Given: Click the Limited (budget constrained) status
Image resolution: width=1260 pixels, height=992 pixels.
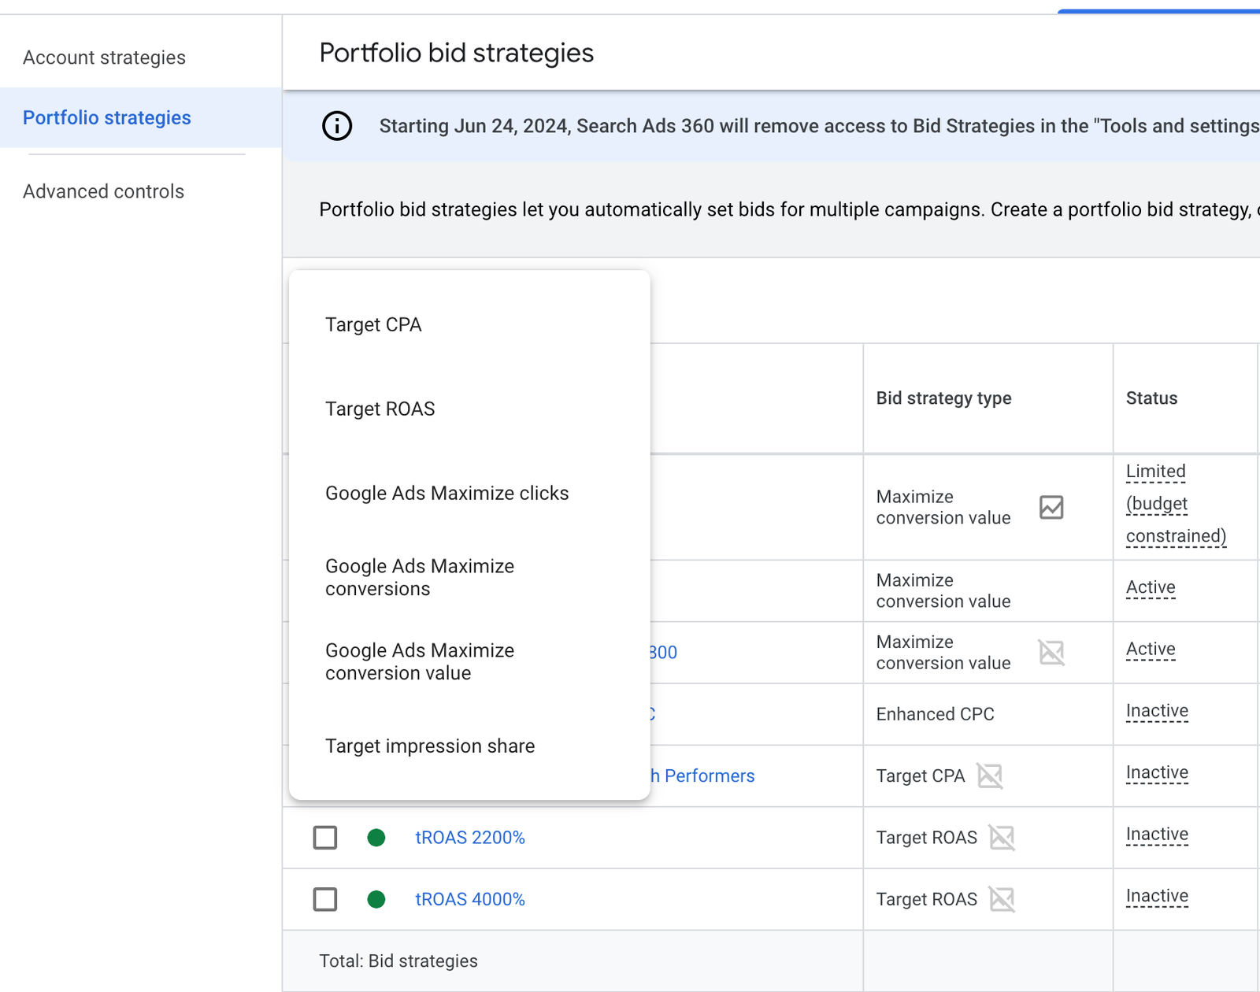Looking at the screenshot, I should (x=1175, y=504).
